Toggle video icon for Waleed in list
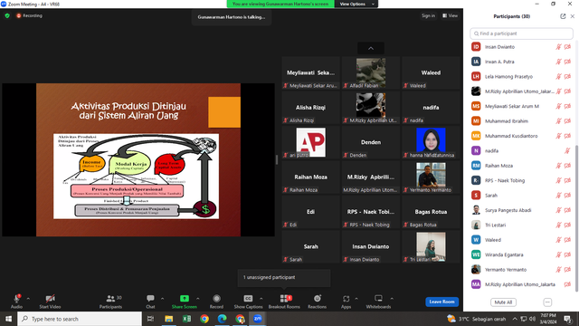The image size is (579, 326). [567, 240]
